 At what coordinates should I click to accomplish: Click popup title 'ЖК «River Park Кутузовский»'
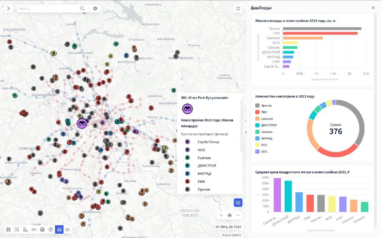[x=205, y=98]
